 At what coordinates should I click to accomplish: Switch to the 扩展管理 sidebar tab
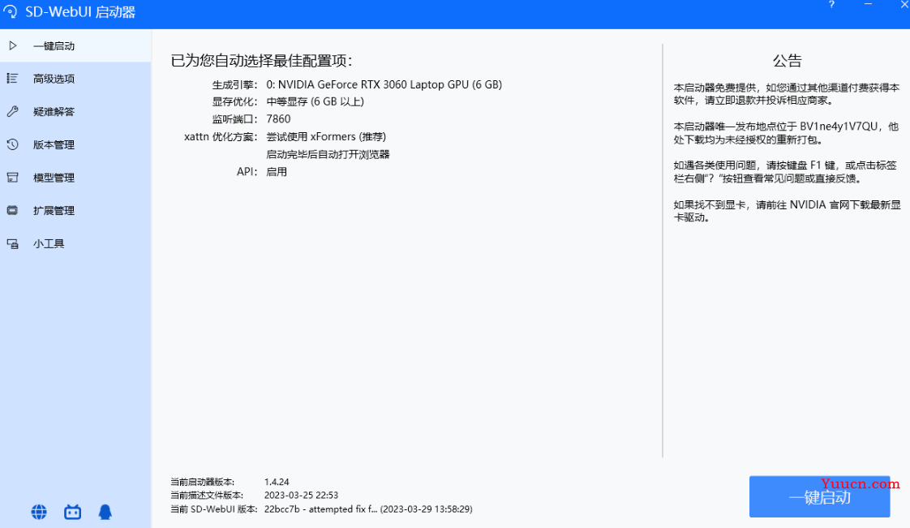pos(75,211)
